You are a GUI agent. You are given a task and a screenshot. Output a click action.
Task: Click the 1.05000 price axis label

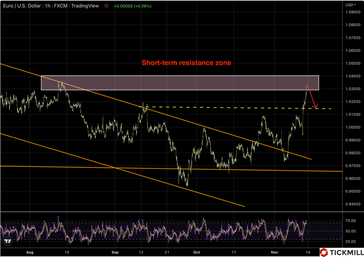(353, 63)
